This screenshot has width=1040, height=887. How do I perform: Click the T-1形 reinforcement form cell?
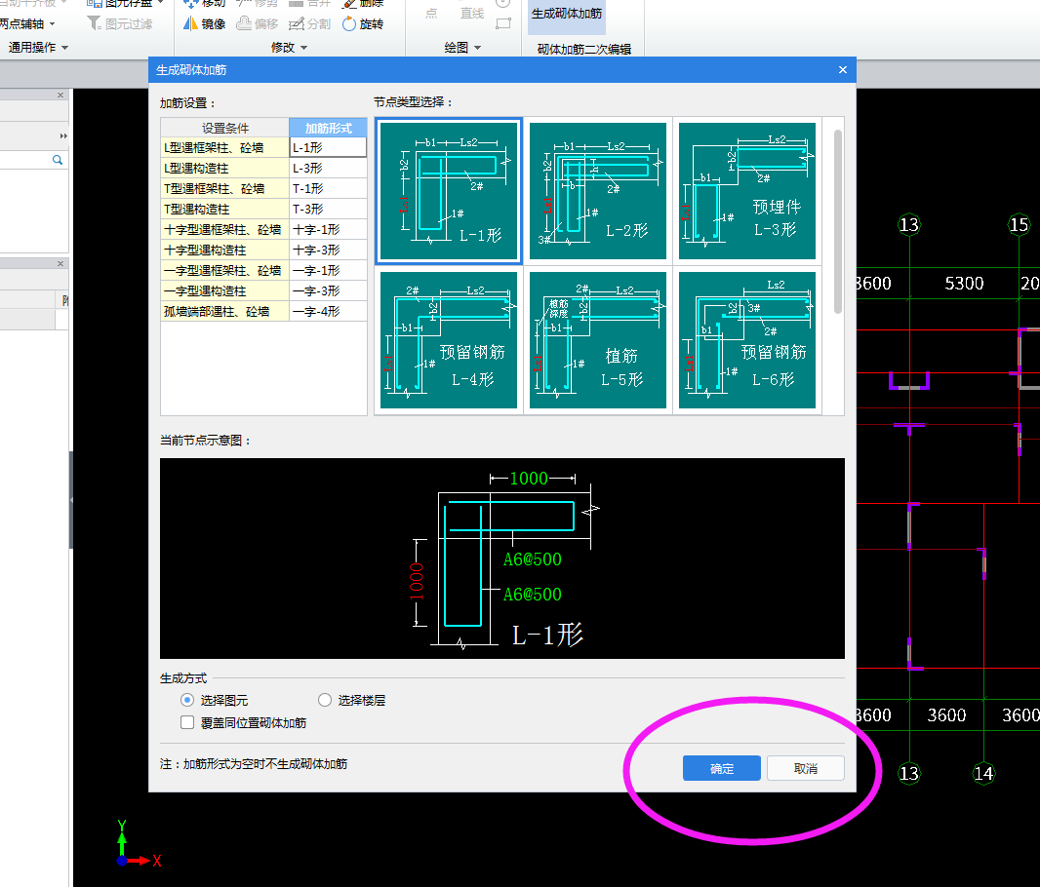click(x=328, y=189)
